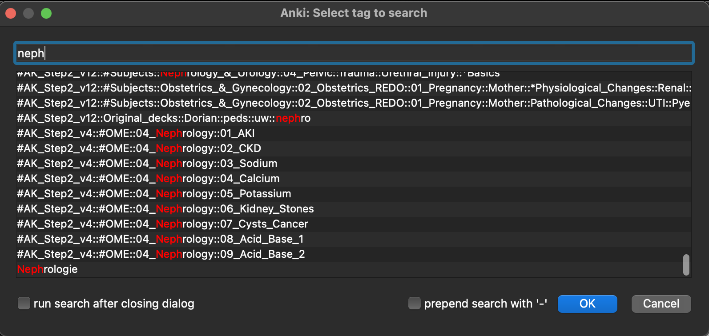Pick the Pathological_Changes::UTI tag
709x336 pixels.
(x=354, y=103)
